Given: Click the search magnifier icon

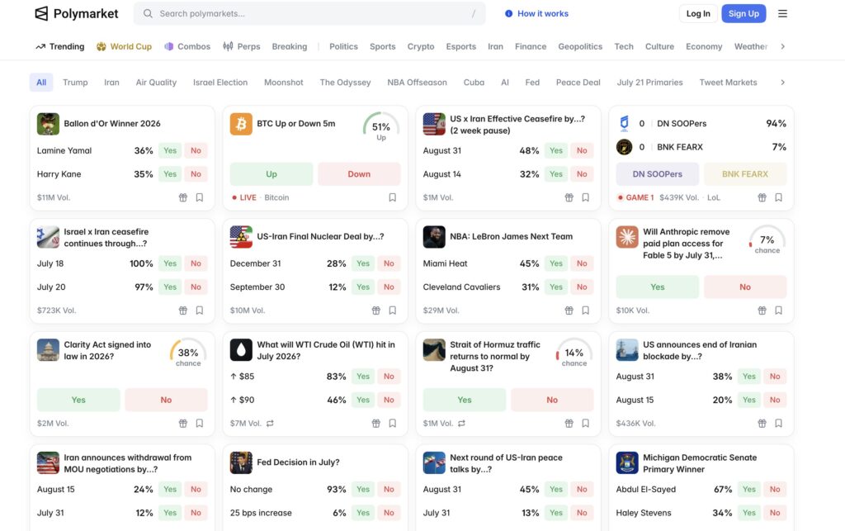Looking at the screenshot, I should click(148, 13).
